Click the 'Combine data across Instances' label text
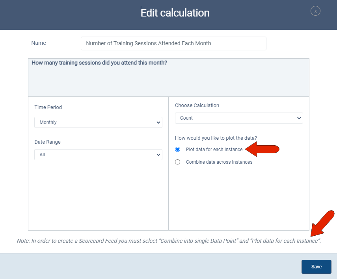The width and height of the screenshot is (337, 279). pyautogui.click(x=219, y=162)
